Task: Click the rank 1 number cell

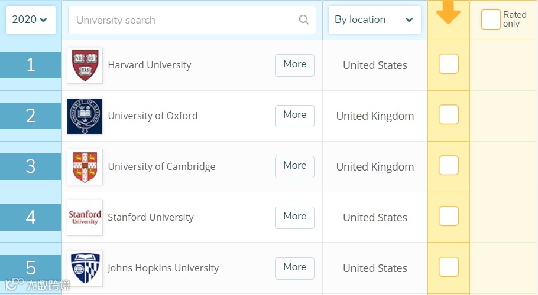Action: 31,65
